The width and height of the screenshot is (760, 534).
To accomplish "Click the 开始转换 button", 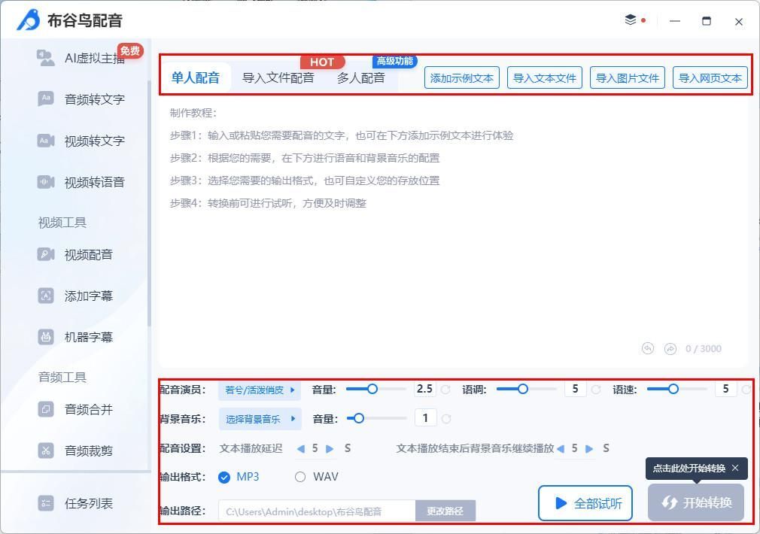I will [x=696, y=502].
